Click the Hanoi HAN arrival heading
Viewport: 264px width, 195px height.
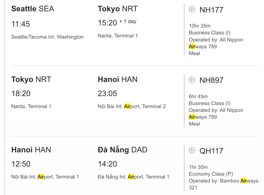(x=118, y=79)
